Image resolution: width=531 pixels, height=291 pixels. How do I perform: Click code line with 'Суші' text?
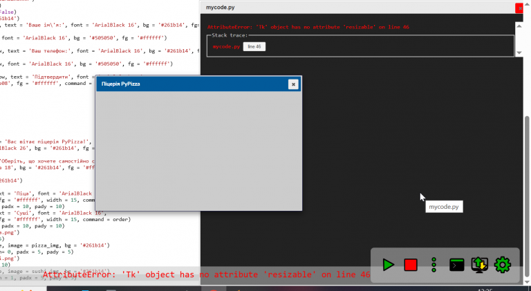pos(53,213)
